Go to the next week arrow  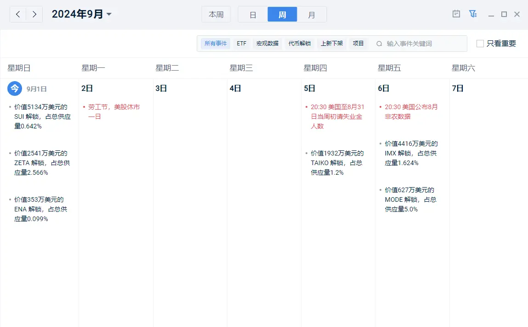34,15
